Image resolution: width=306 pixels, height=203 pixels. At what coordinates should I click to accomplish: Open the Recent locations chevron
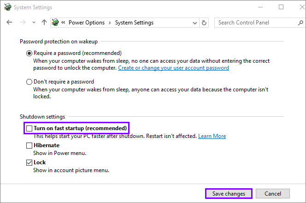(x=33, y=23)
